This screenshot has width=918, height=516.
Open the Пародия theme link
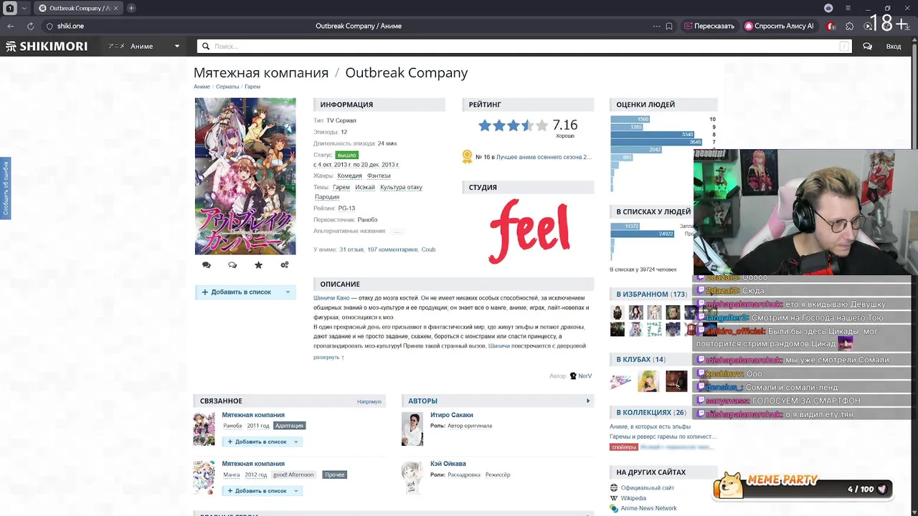pos(327,196)
